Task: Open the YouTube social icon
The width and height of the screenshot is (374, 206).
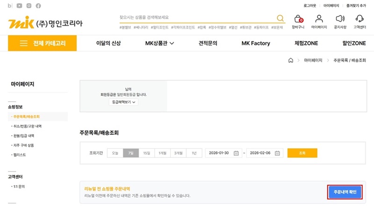Action: click(x=19, y=6)
